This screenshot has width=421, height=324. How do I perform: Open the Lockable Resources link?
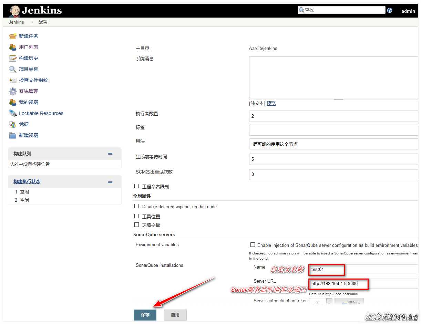[x=41, y=113]
